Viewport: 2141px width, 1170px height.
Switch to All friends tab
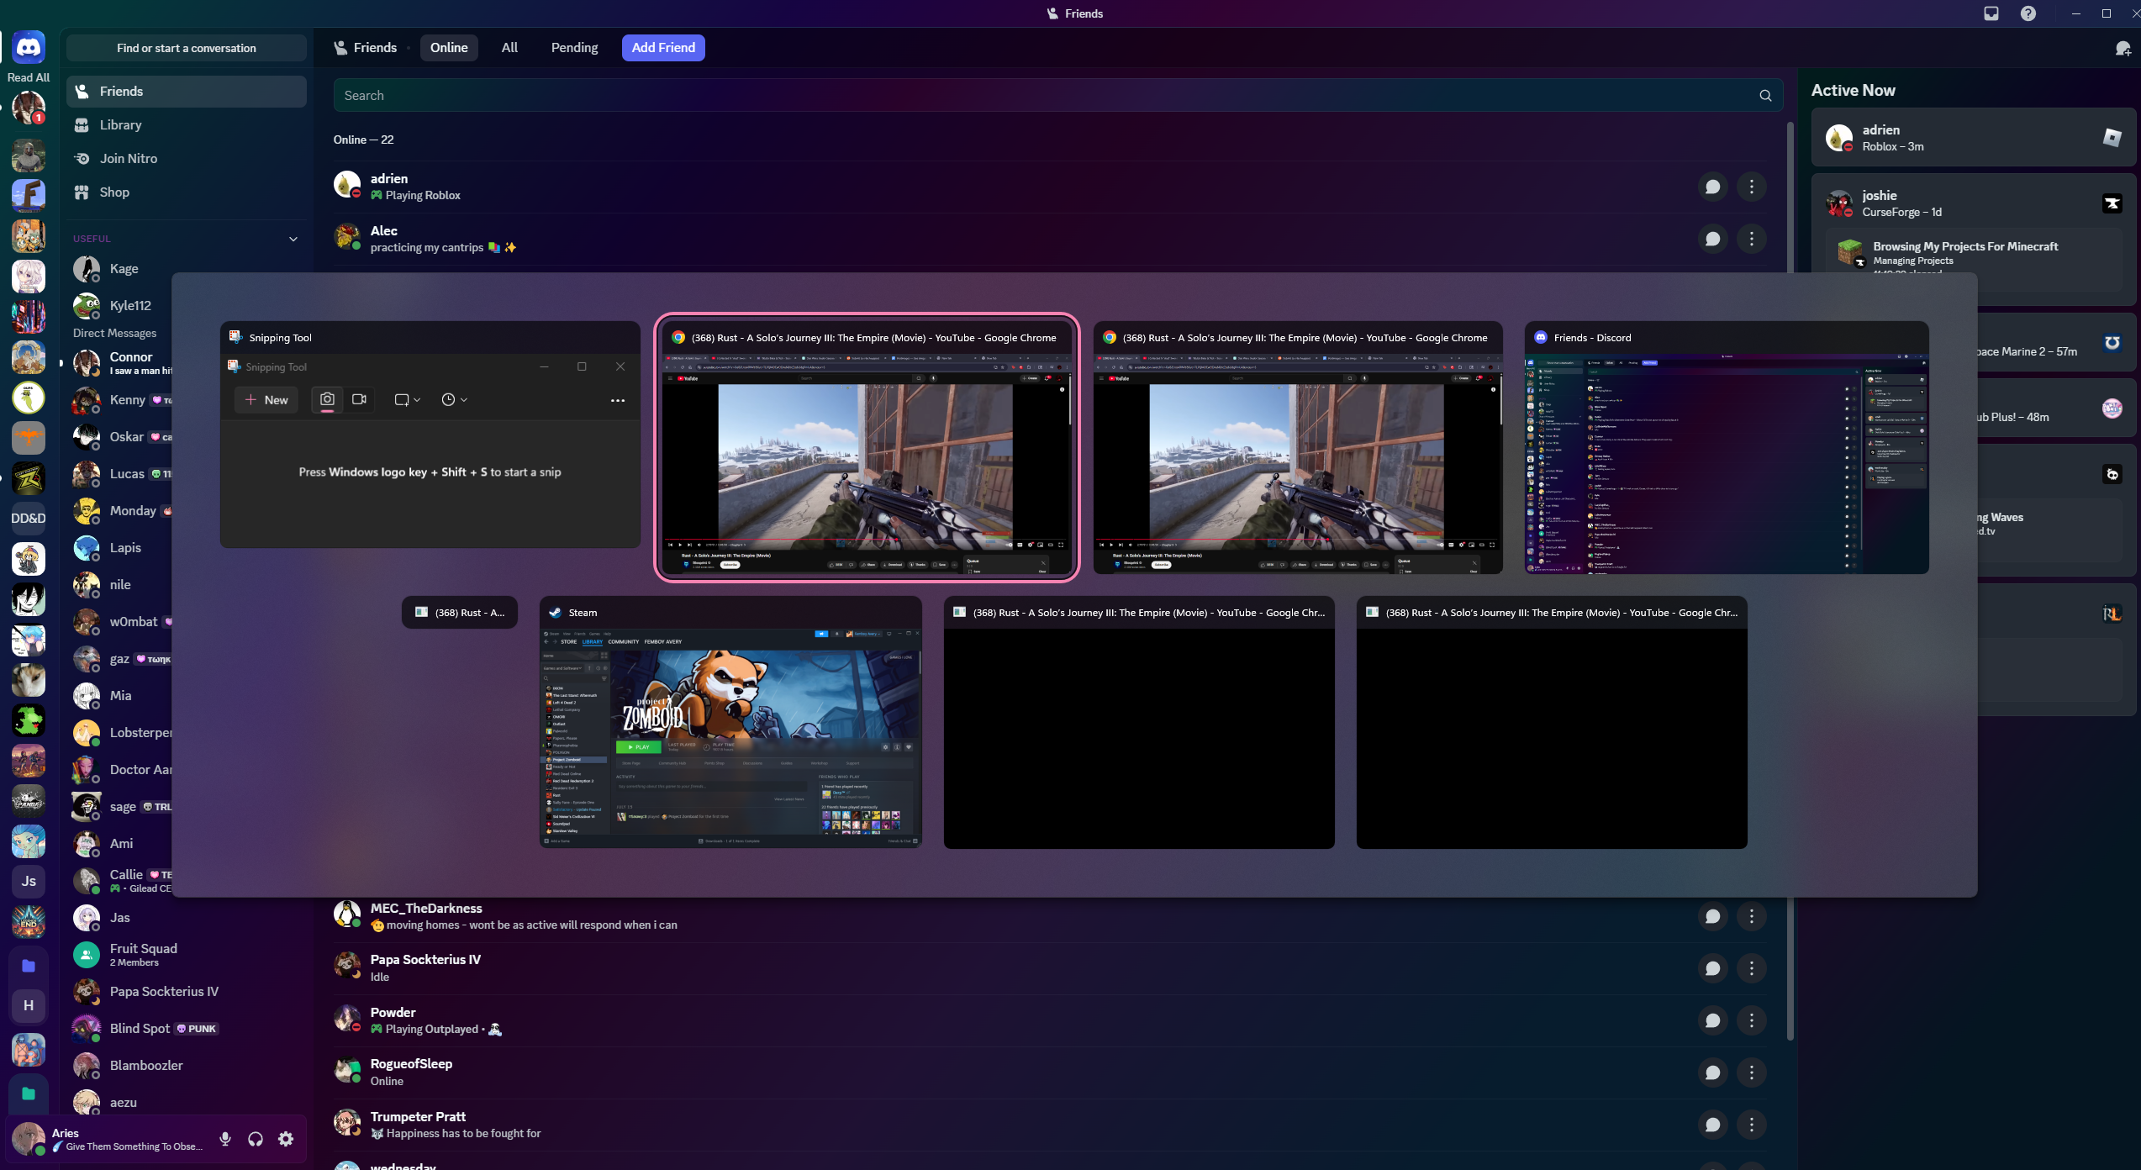[x=509, y=48]
